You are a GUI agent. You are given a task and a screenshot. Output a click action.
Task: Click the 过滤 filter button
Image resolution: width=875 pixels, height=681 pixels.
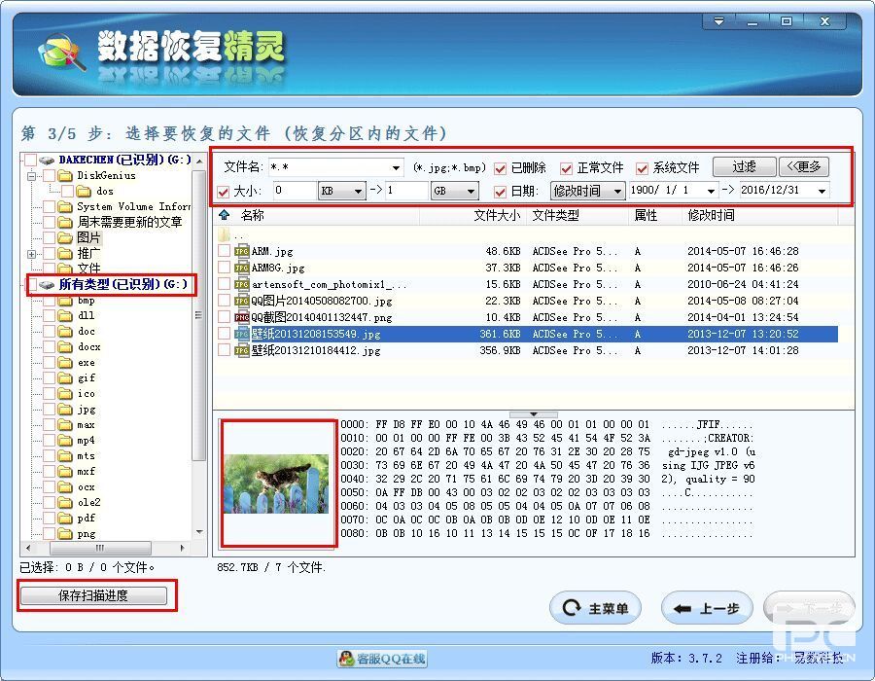coord(744,166)
